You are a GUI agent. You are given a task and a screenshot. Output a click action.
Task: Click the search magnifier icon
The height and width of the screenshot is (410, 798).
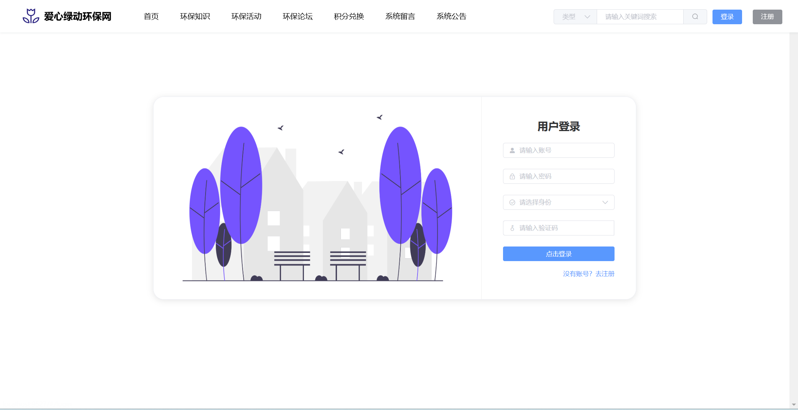(x=695, y=17)
